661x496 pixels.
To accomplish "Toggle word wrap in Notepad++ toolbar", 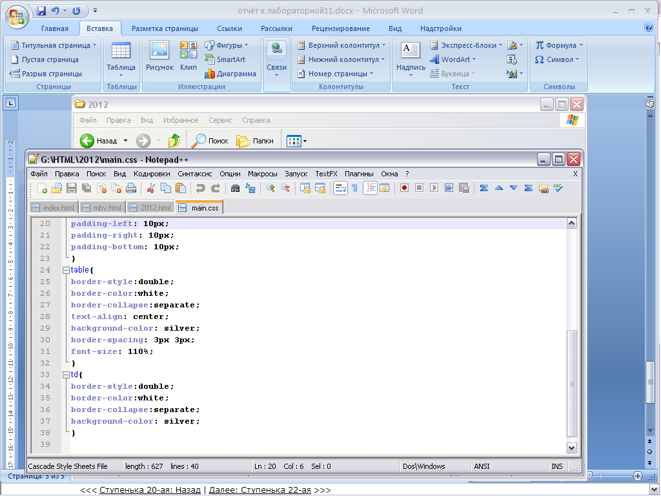I will point(340,188).
